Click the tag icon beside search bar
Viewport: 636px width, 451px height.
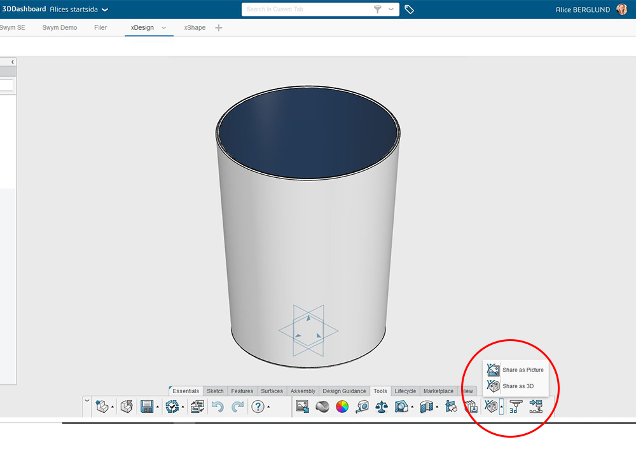coord(410,10)
